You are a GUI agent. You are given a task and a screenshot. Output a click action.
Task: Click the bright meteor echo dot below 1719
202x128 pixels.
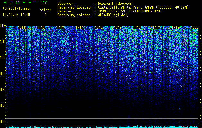(180, 109)
